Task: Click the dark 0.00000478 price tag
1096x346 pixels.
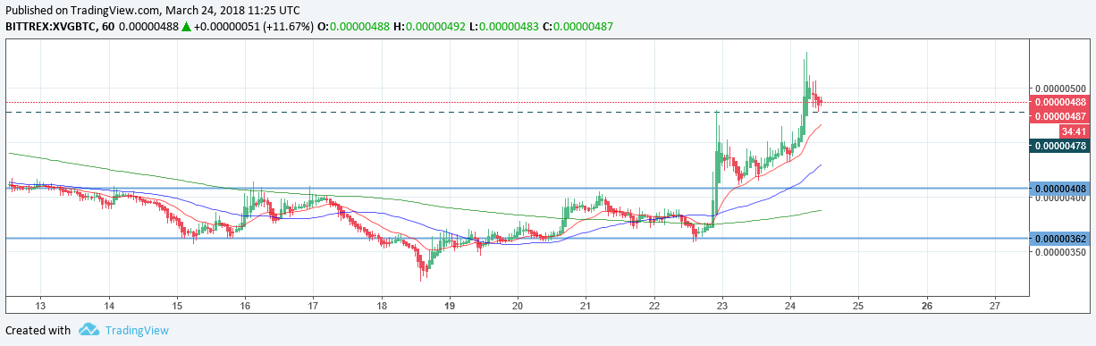Action: [x=1061, y=145]
